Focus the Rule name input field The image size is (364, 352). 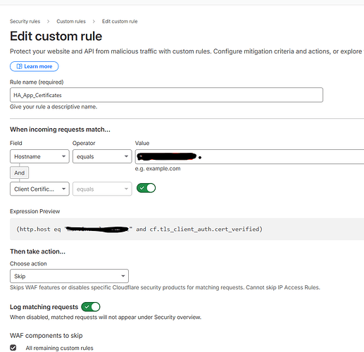166,95
